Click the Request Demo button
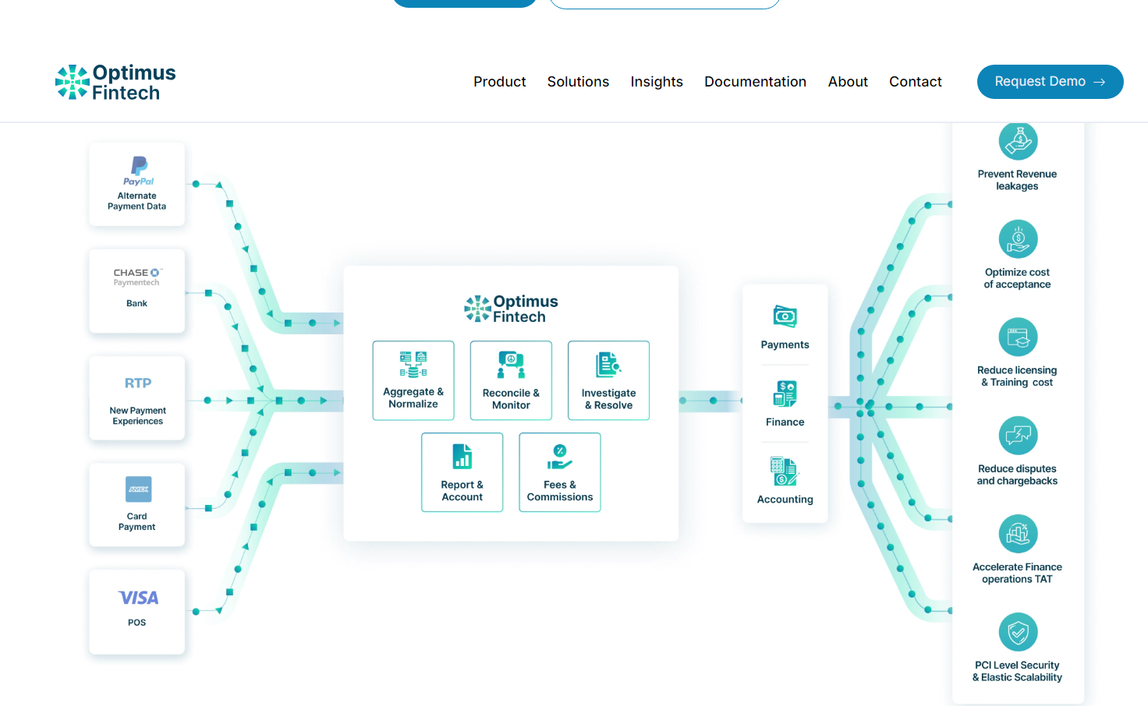The height and width of the screenshot is (706, 1148). [1050, 82]
